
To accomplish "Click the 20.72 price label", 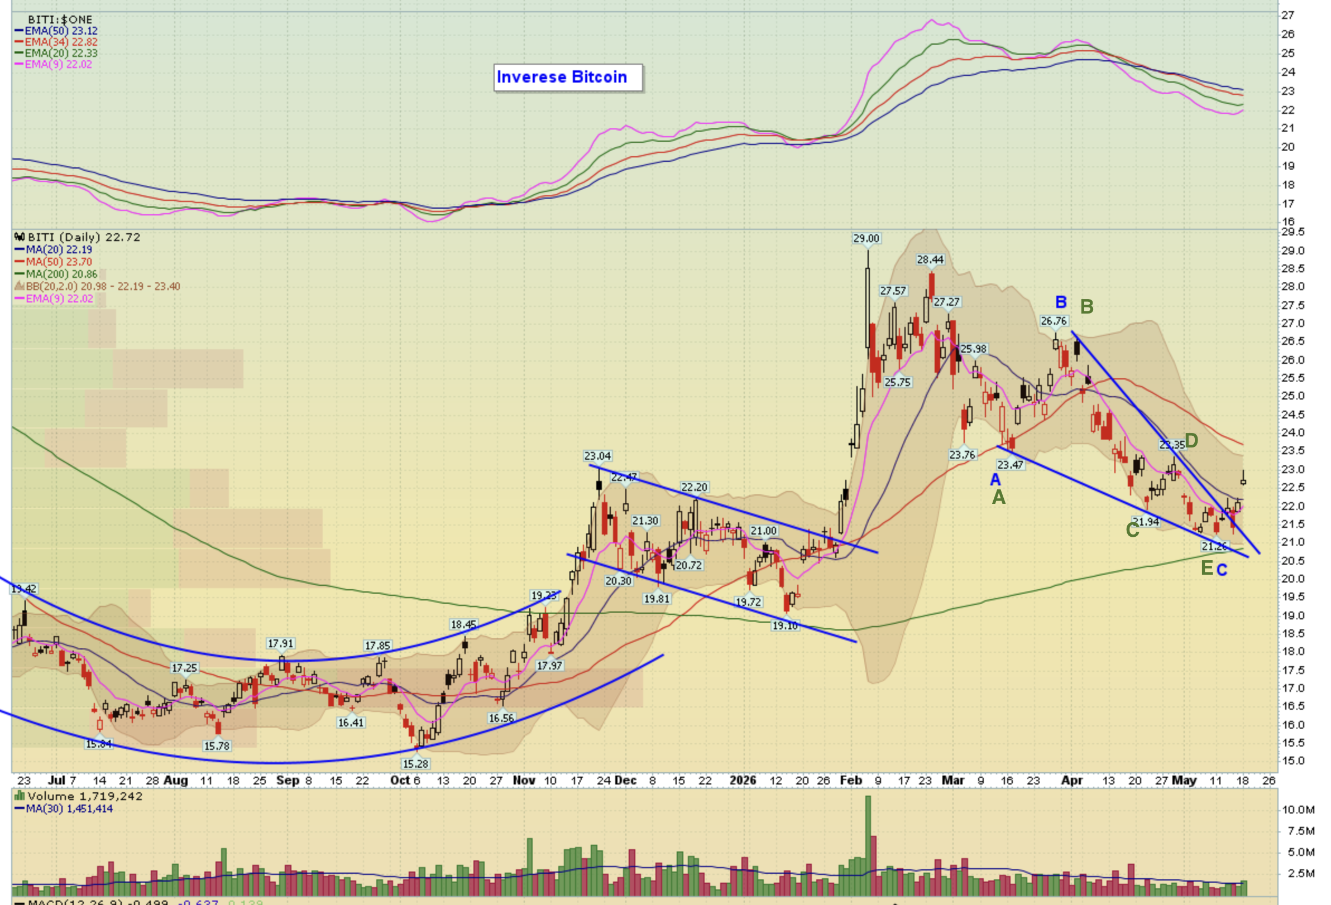I will coord(688,565).
